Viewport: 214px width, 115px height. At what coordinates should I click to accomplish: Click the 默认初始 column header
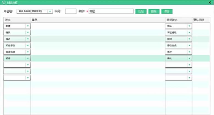click(198, 20)
